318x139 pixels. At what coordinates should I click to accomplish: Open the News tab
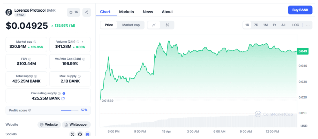[148, 12]
